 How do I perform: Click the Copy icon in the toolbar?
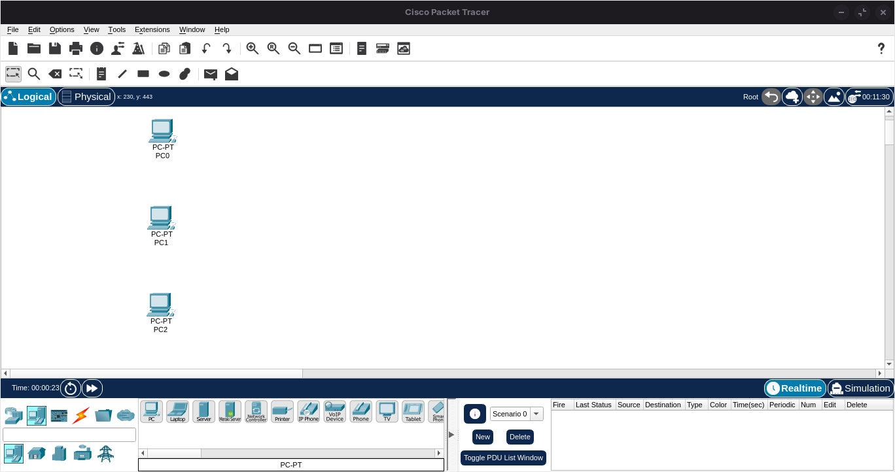coord(164,48)
